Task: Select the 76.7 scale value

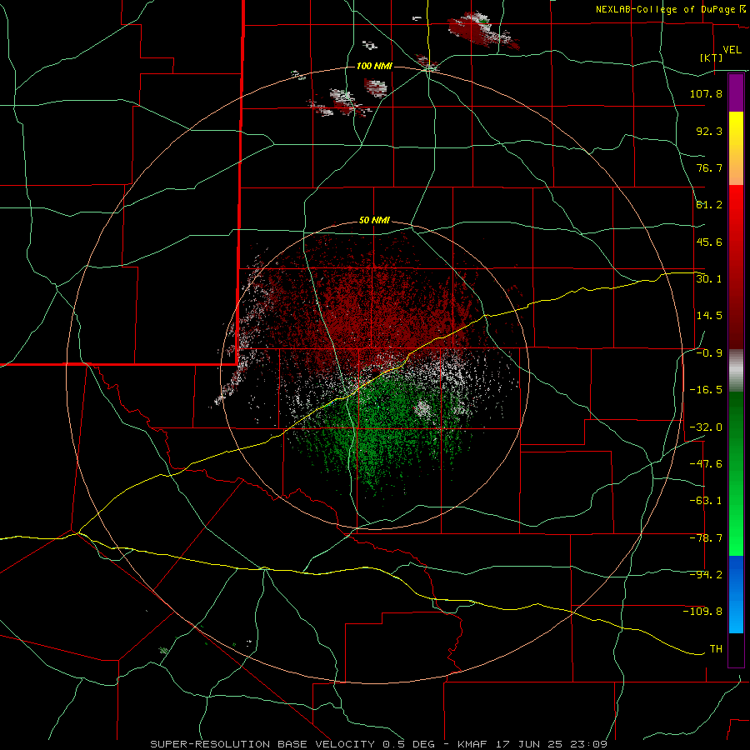Action: 709,167
